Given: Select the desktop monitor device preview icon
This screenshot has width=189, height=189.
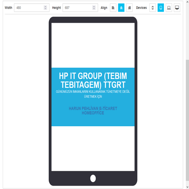Looking at the screenshot, I should [x=177, y=8].
